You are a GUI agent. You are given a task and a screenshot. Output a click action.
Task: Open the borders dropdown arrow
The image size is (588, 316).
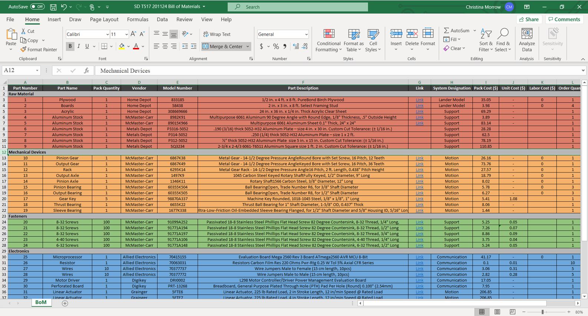(x=111, y=47)
